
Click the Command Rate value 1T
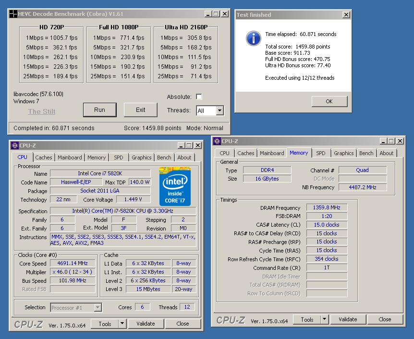(327, 268)
